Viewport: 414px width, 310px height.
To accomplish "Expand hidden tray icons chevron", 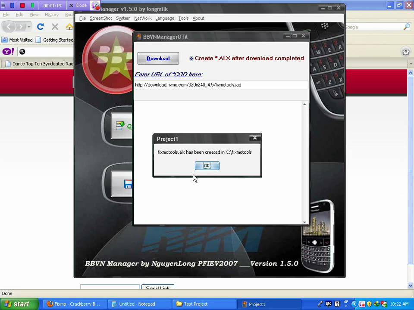I will pos(354,304).
